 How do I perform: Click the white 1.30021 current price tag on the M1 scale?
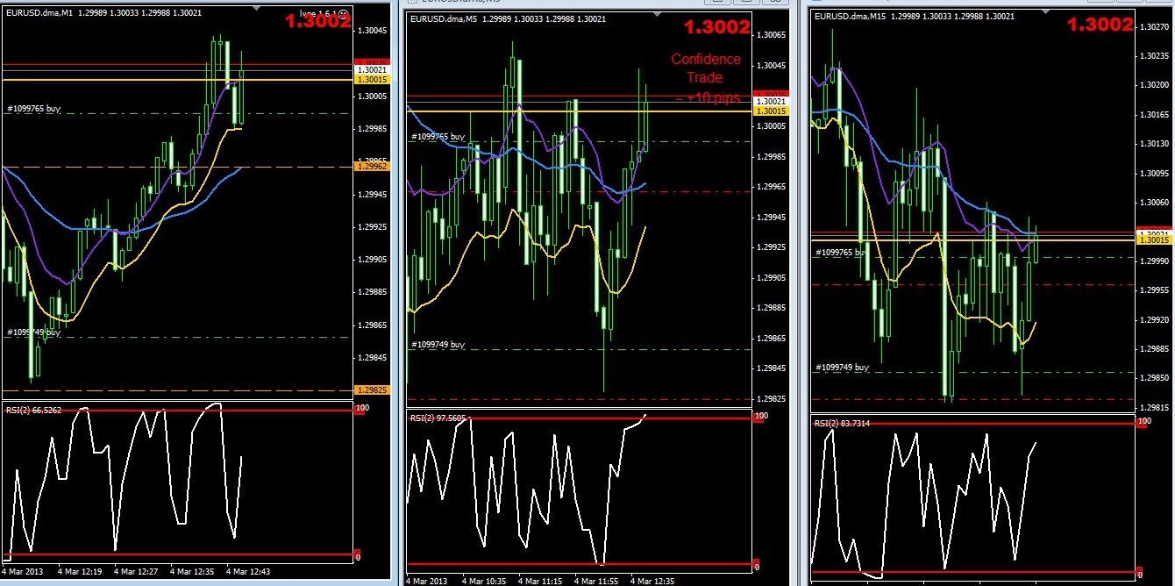[371, 69]
